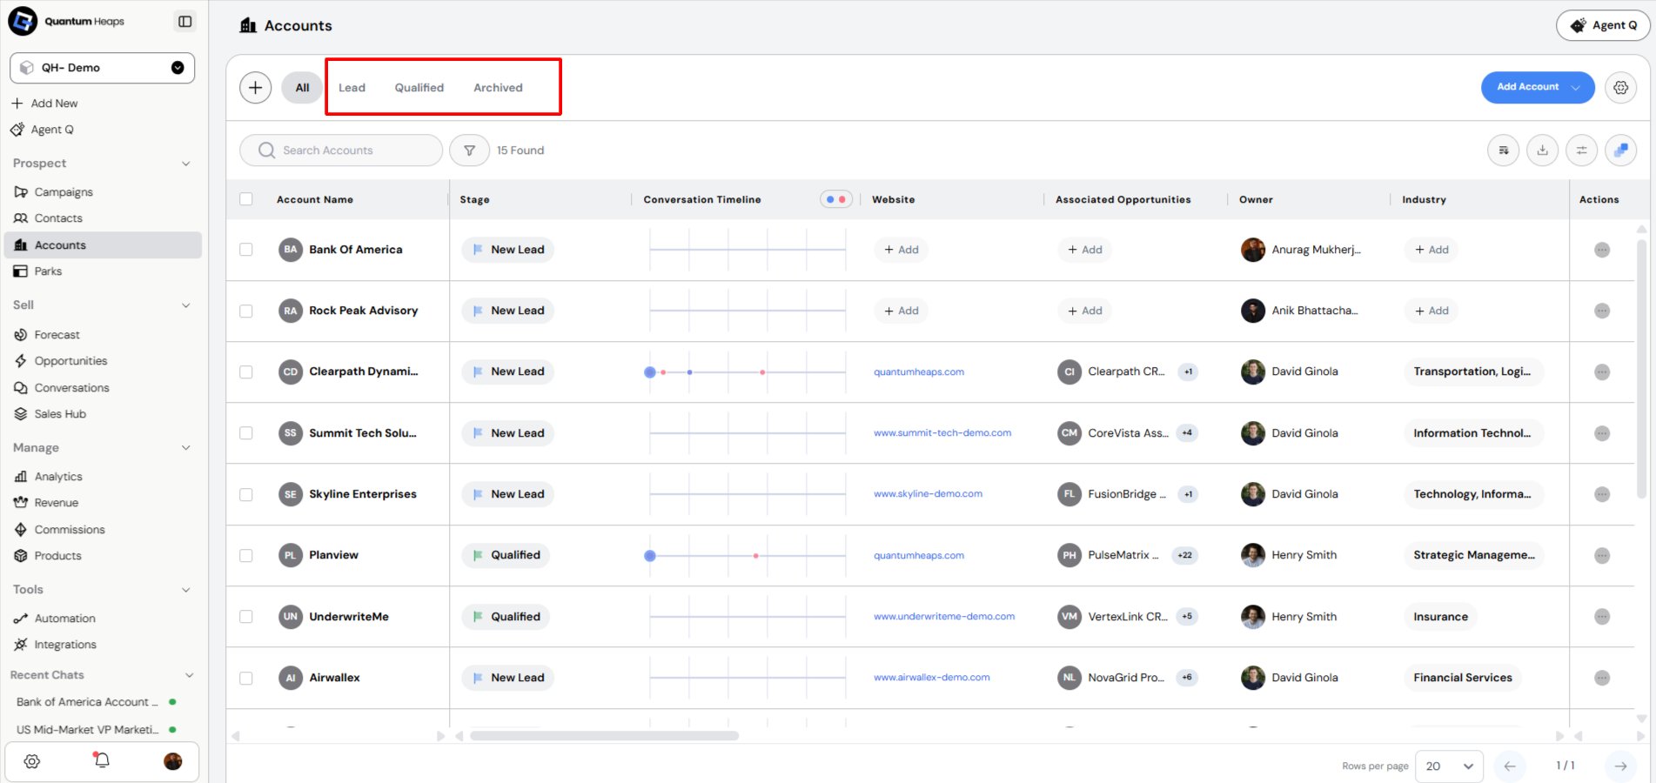Screen dimensions: 1656x783
Task: Collapse the Recent Chats section
Action: click(x=189, y=675)
